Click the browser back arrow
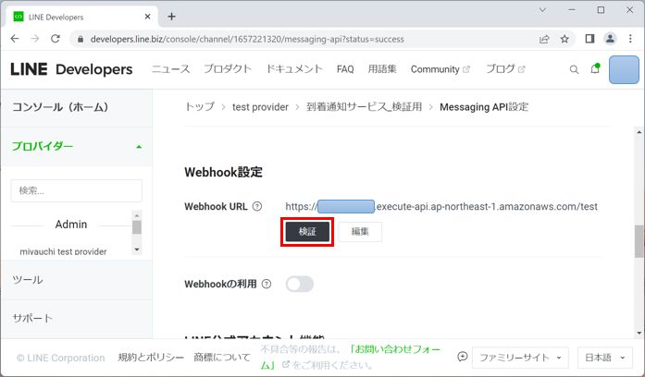Viewport: 645px width, 377px height. pos(15,39)
